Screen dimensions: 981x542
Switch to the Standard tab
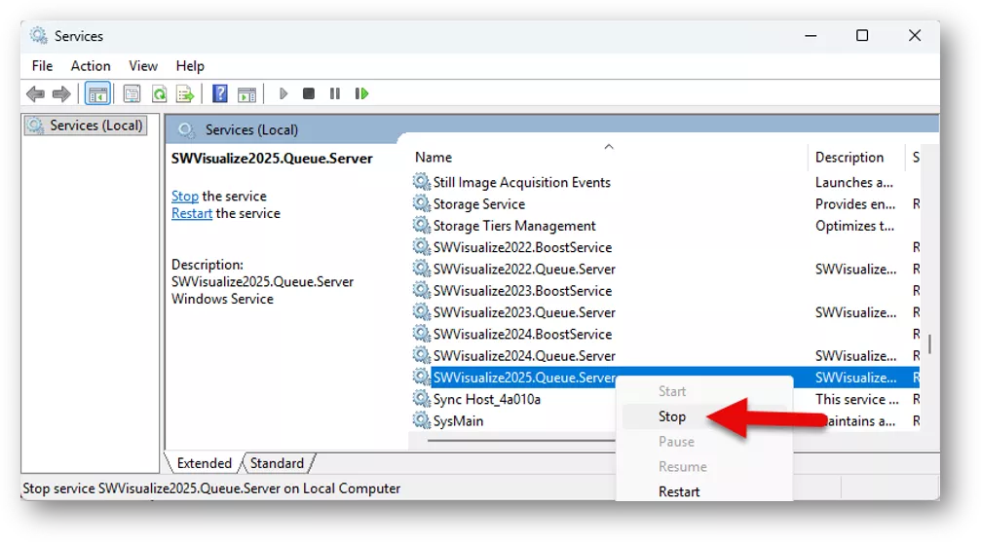(x=277, y=463)
